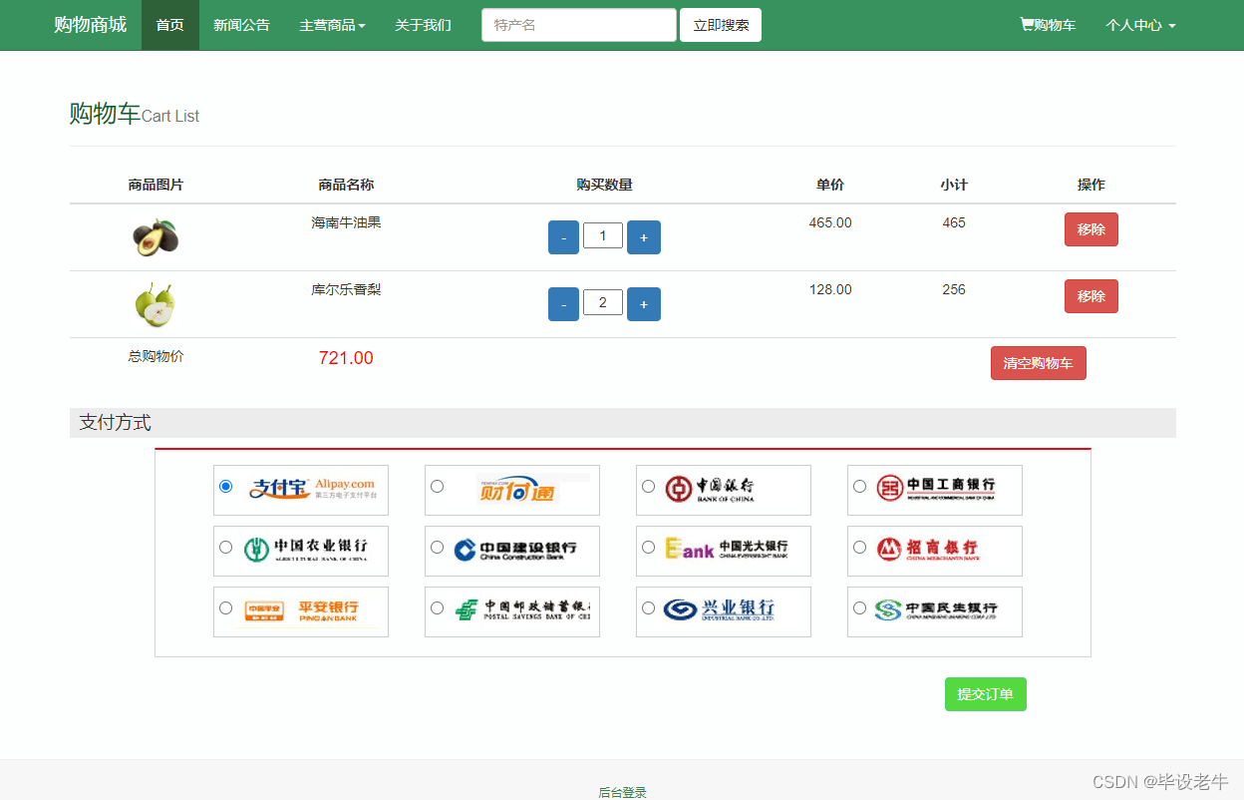Choose the Bank of China radio button
Image resolution: width=1244 pixels, height=800 pixels.
[649, 487]
